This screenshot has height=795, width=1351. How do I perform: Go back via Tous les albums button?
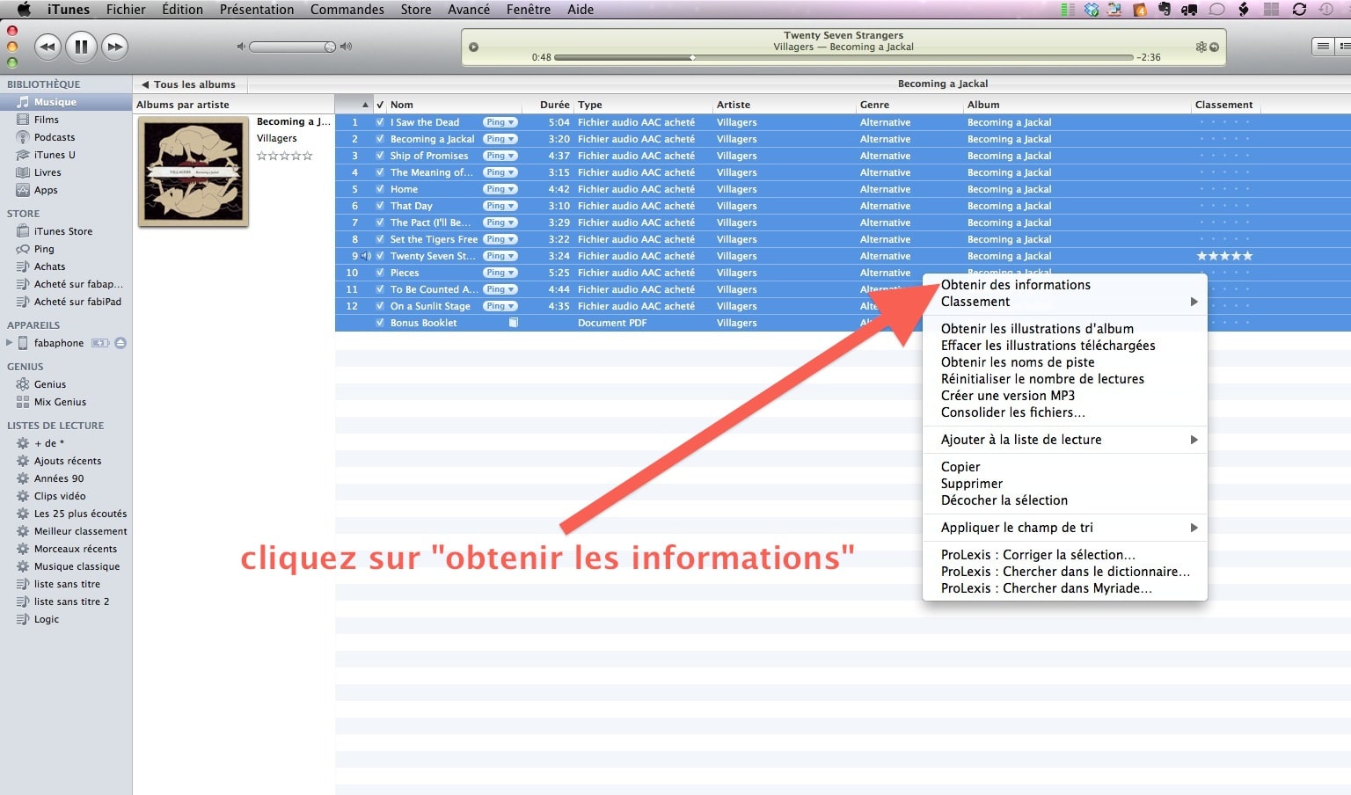click(x=189, y=84)
